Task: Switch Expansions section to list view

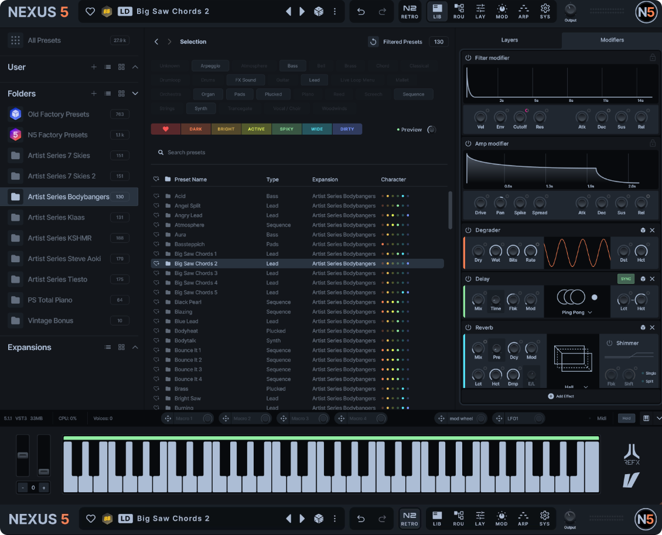Action: click(108, 347)
